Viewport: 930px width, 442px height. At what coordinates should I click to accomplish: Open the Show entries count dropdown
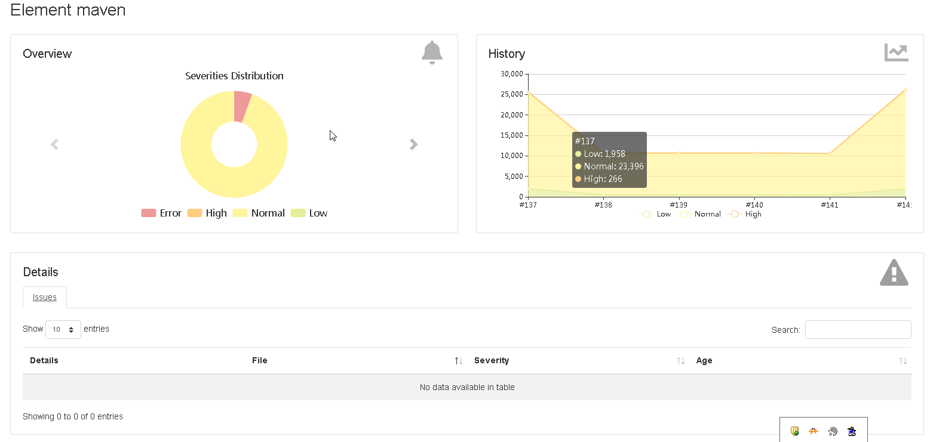pyautogui.click(x=63, y=329)
